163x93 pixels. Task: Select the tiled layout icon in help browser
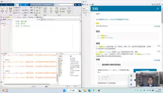click(153, 5)
